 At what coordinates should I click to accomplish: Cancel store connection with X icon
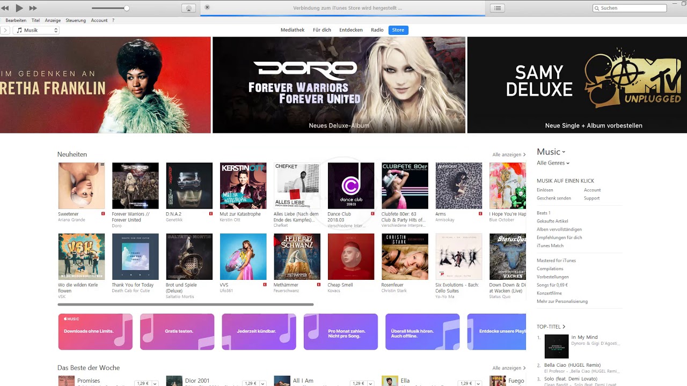[x=207, y=8]
